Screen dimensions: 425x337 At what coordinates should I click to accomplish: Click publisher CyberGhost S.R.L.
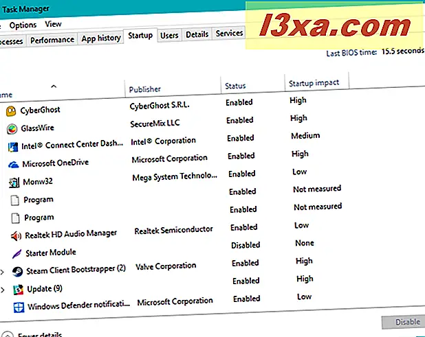pos(160,105)
